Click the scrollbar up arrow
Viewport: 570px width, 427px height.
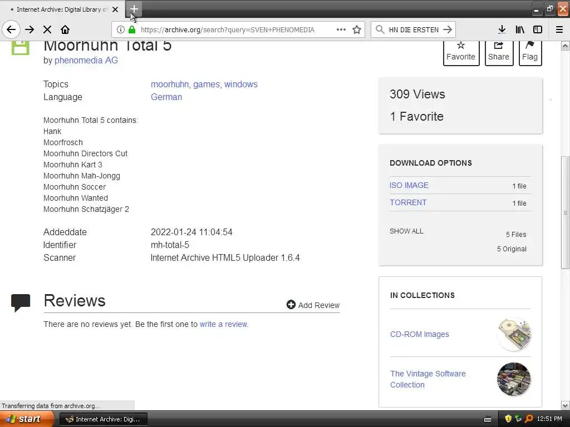point(566,46)
